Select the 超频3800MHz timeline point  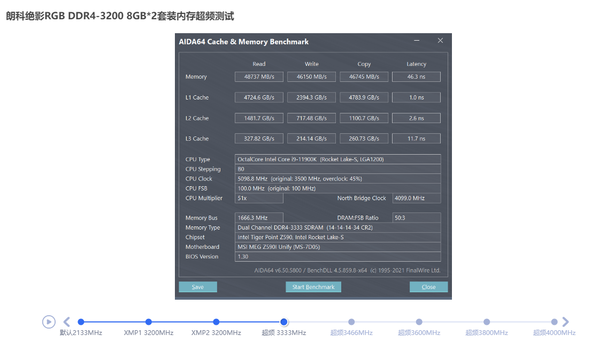(x=487, y=322)
